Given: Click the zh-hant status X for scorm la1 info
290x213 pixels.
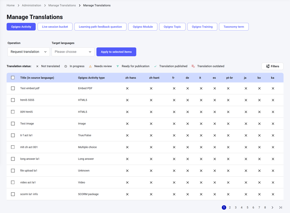Looking at the screenshot, I should [x=151, y=194].
